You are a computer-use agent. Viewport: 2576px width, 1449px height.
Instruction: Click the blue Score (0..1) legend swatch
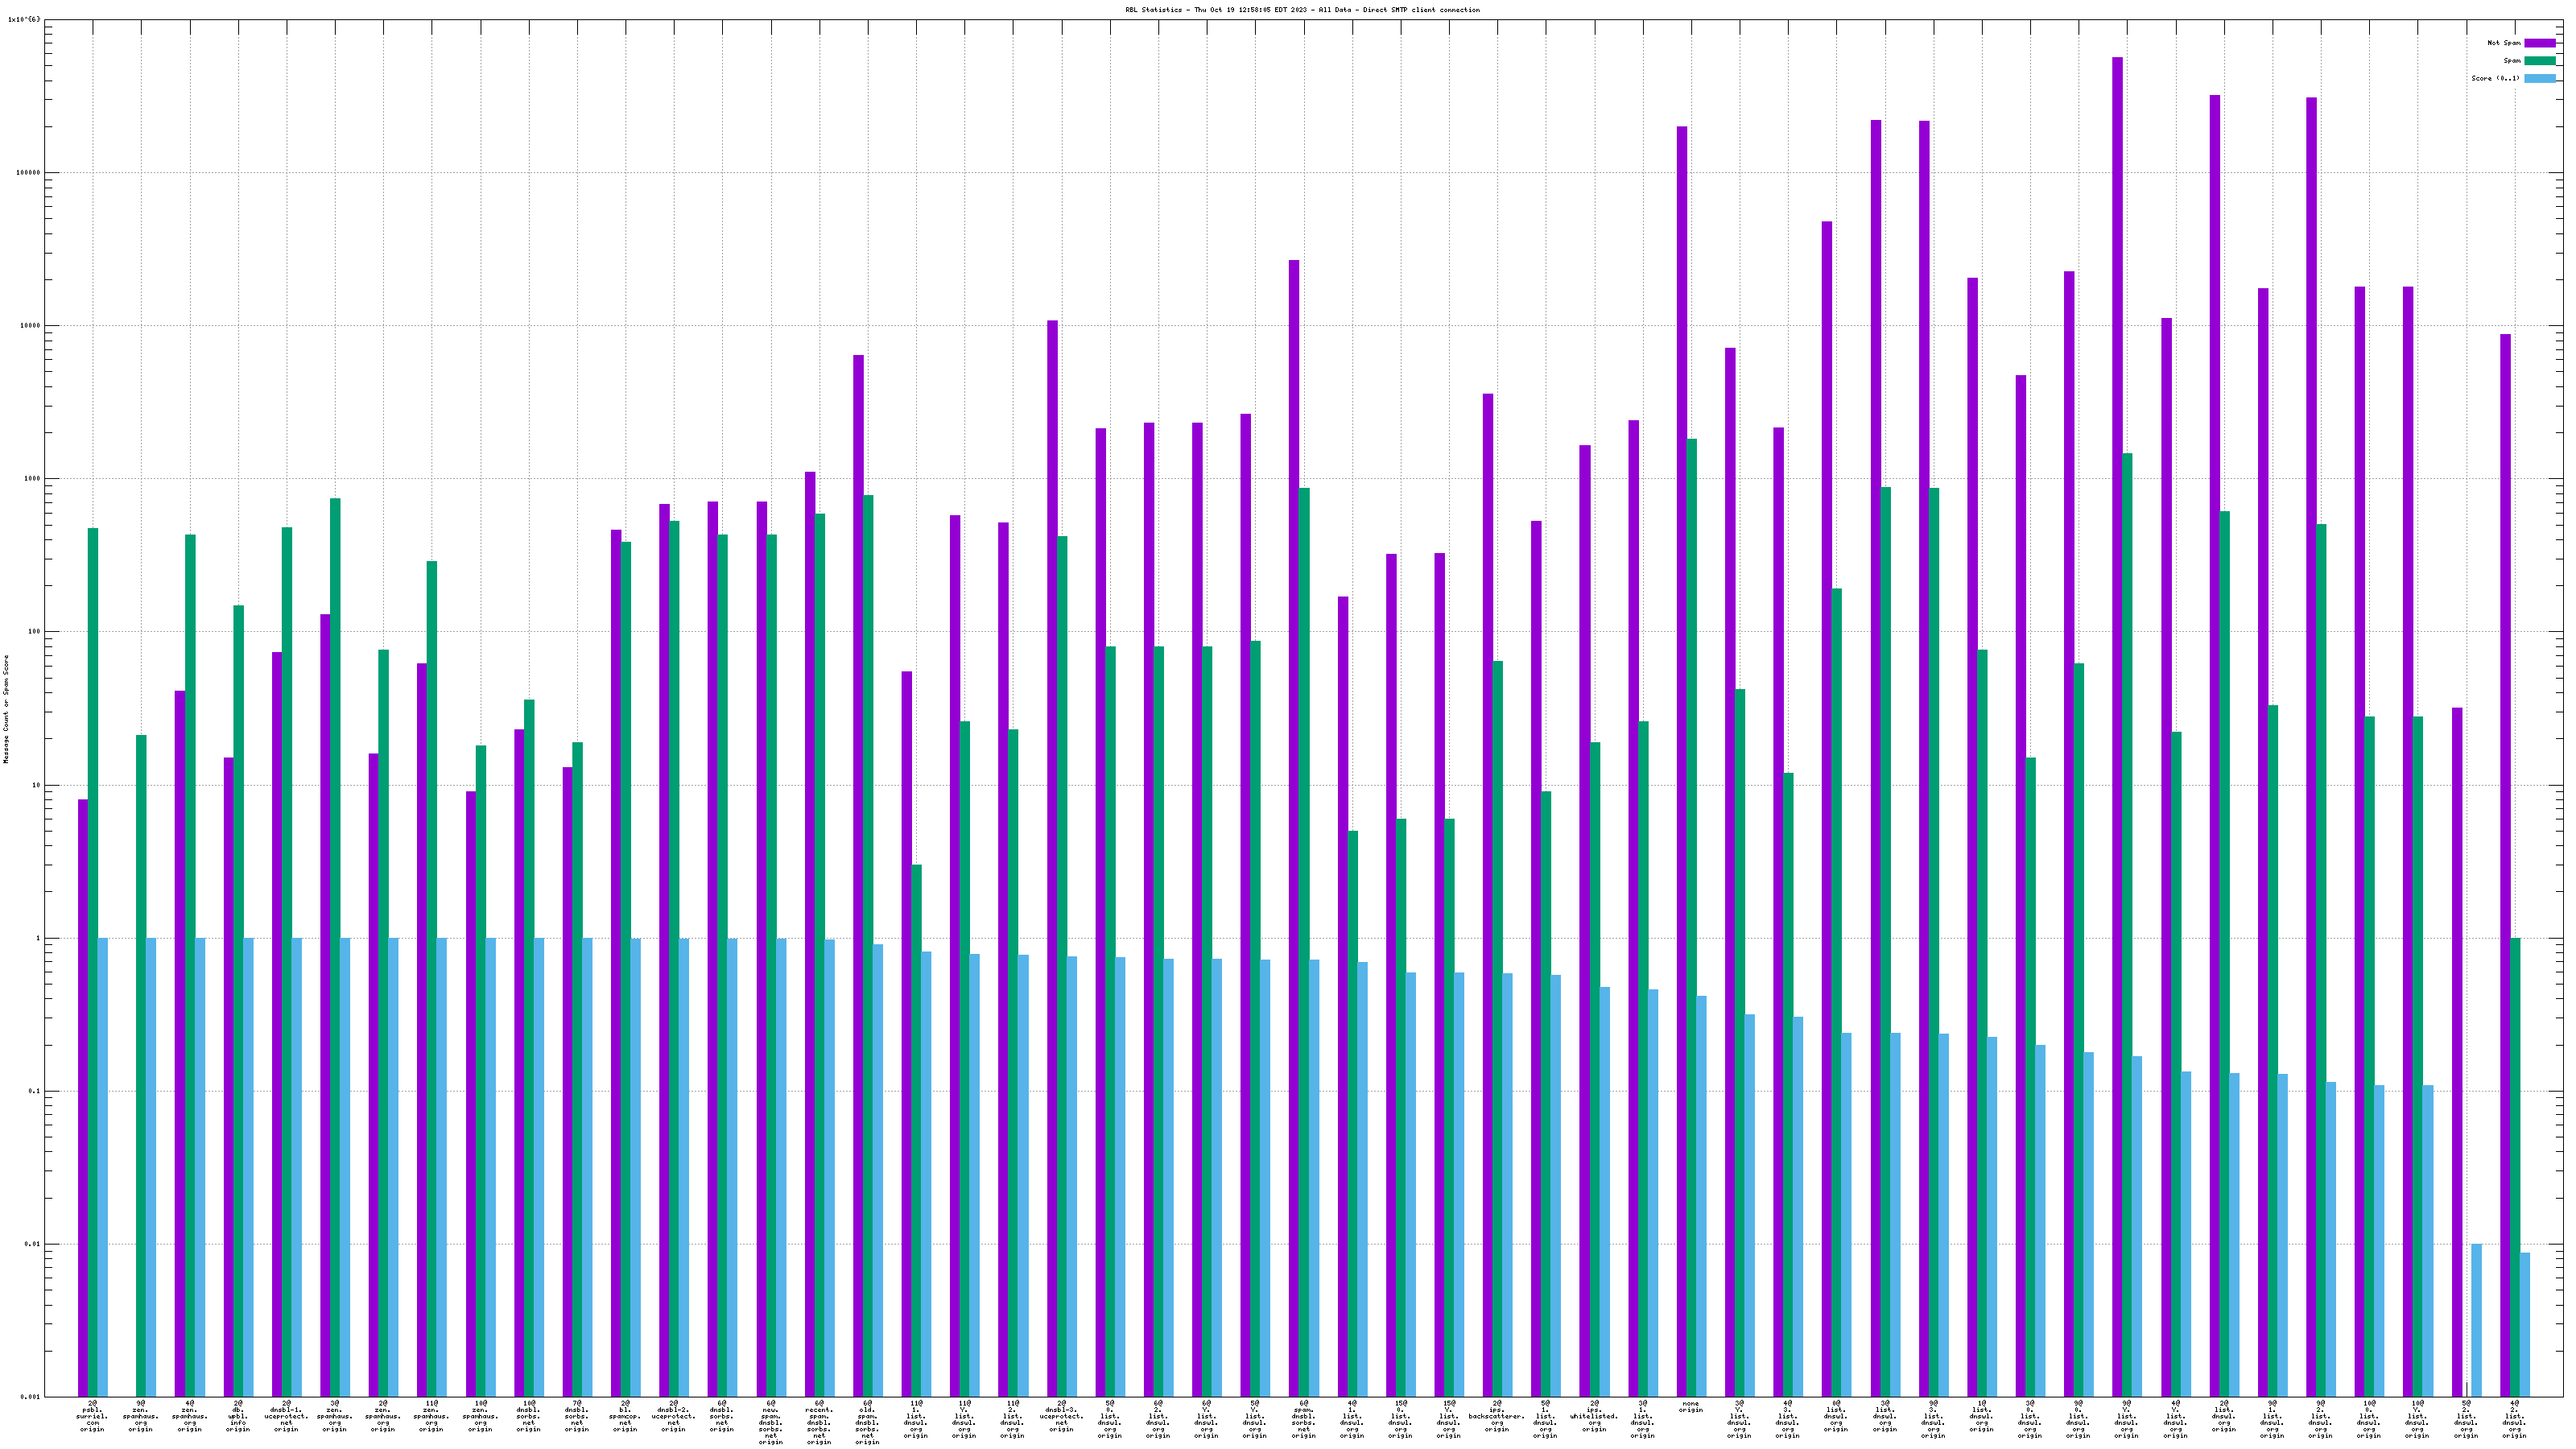[2539, 78]
